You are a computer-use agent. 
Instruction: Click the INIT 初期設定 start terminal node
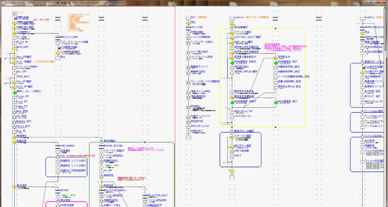[x=188, y=18]
